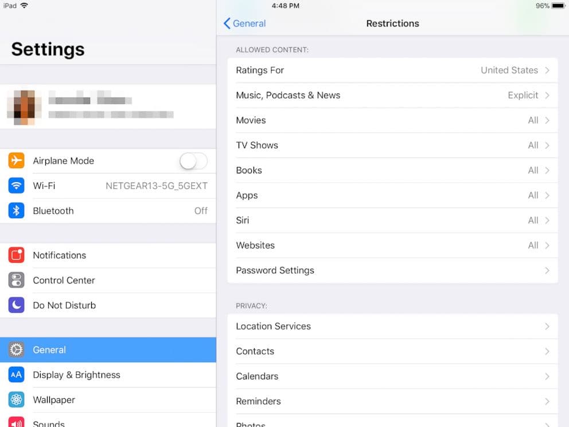Tap the Bluetooth icon in sidebar
The height and width of the screenshot is (427, 569).
click(16, 211)
